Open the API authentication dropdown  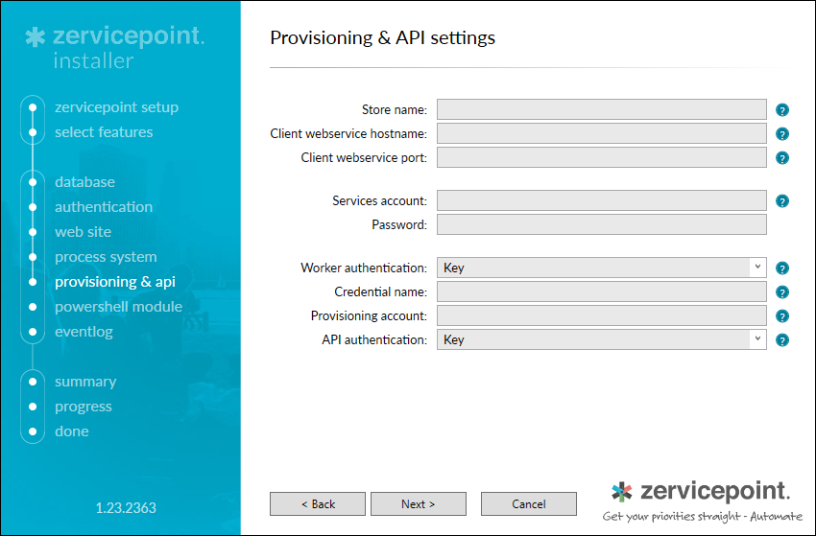point(757,339)
